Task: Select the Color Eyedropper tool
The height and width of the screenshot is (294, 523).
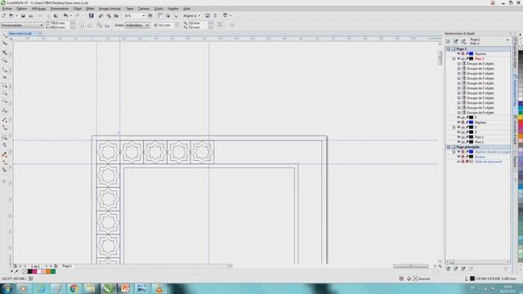Action: click(x=4, y=155)
